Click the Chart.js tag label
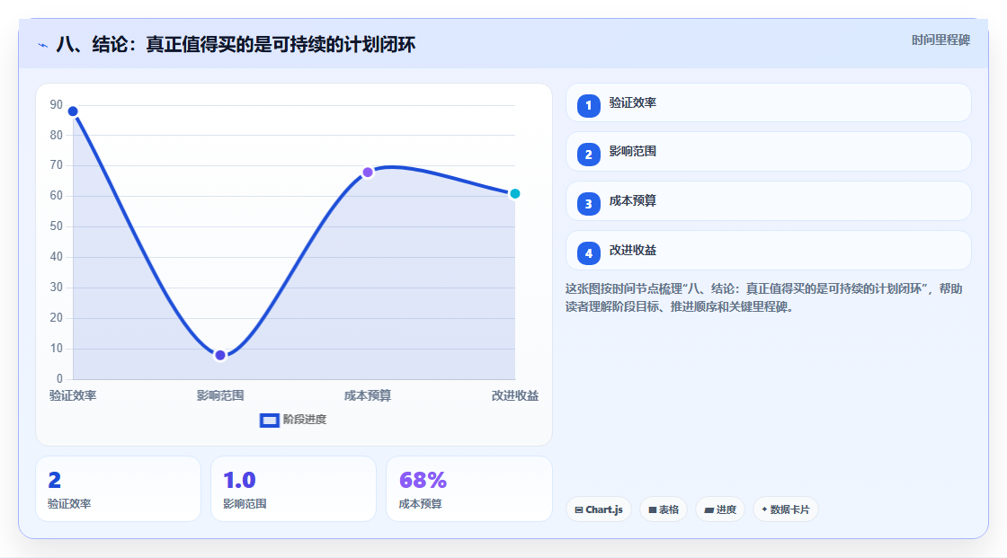The width and height of the screenshot is (1007, 558). 604,509
